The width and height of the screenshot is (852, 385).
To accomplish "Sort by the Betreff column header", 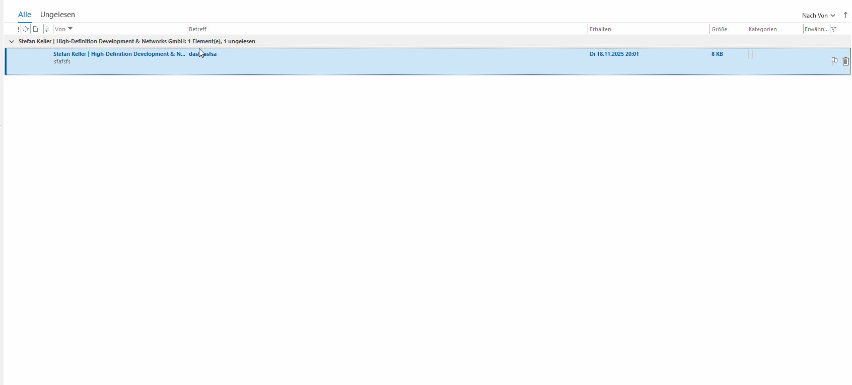I will (x=197, y=29).
